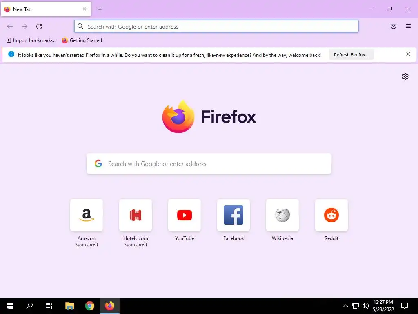Open the Facebook shortcut tile
Viewport: 418px width, 314px height.
pyautogui.click(x=233, y=215)
